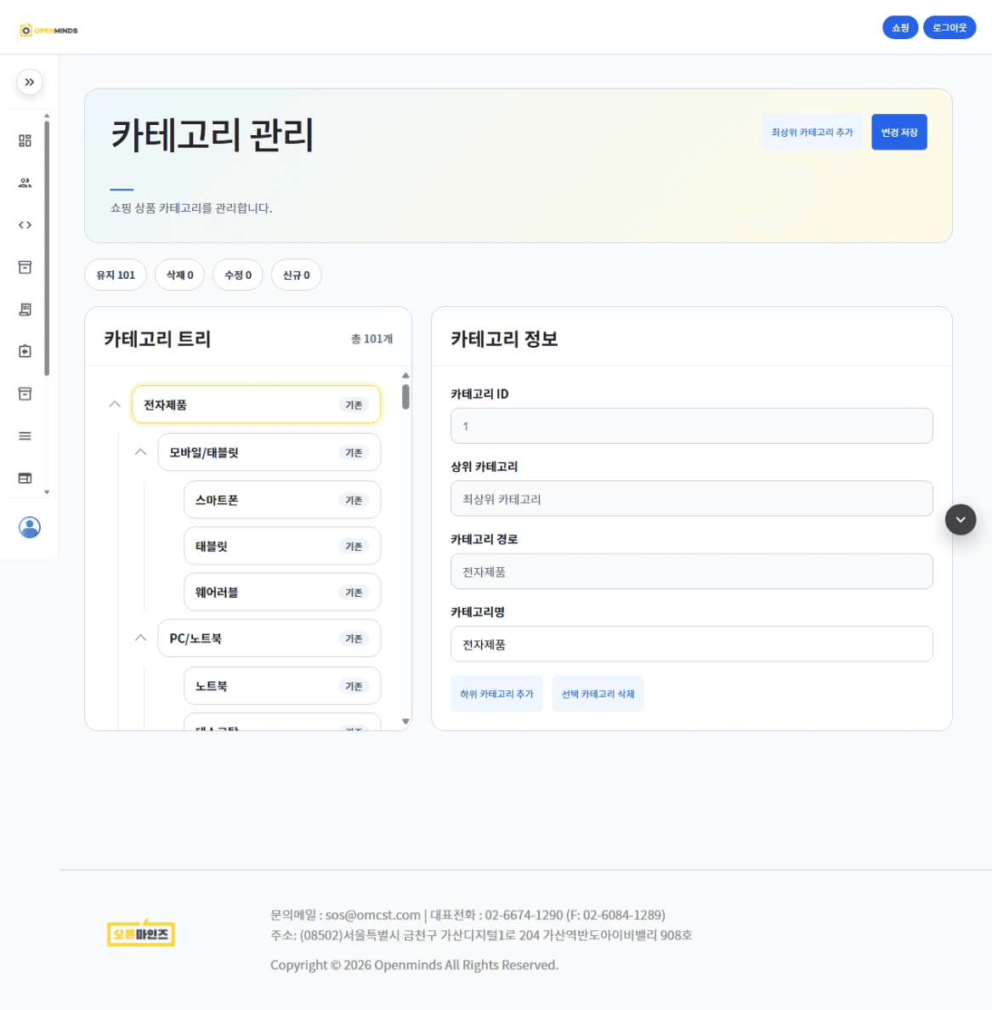Open the users icon in sidebar
The width and height of the screenshot is (992, 1010).
tap(26, 183)
